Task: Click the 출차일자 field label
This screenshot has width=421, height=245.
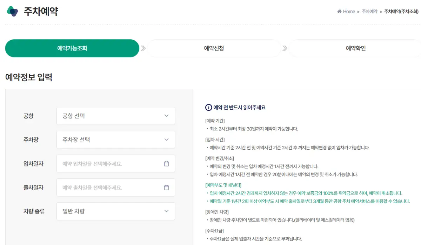Action: (33, 188)
